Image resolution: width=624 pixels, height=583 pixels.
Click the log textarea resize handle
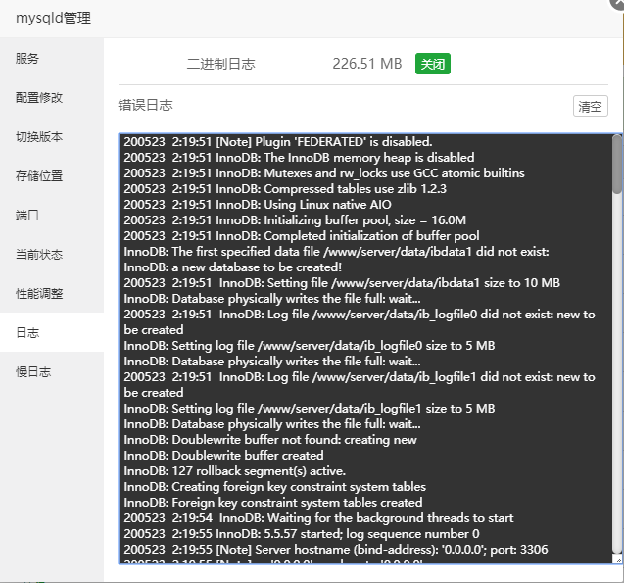(x=616, y=559)
